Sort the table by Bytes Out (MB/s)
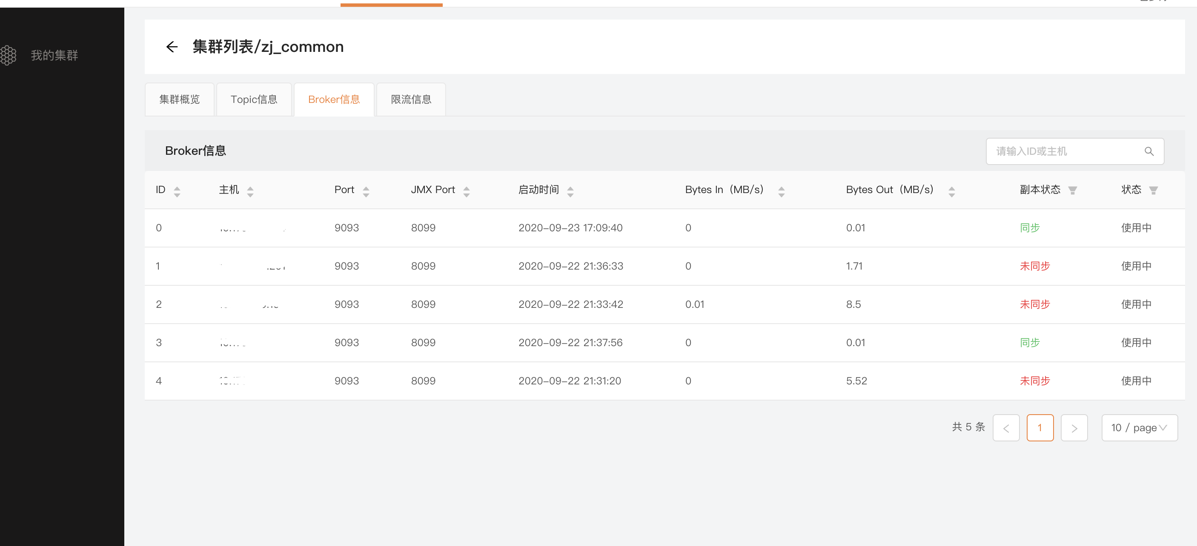 pos(951,191)
